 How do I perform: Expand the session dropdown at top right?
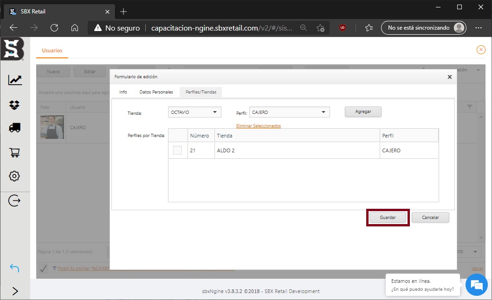(x=478, y=70)
